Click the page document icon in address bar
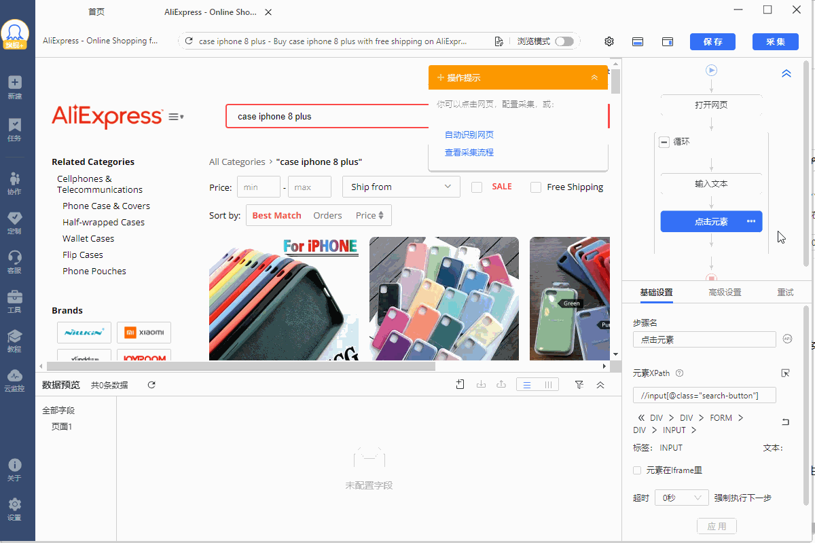Screen dimensions: 815x543 pyautogui.click(x=499, y=41)
